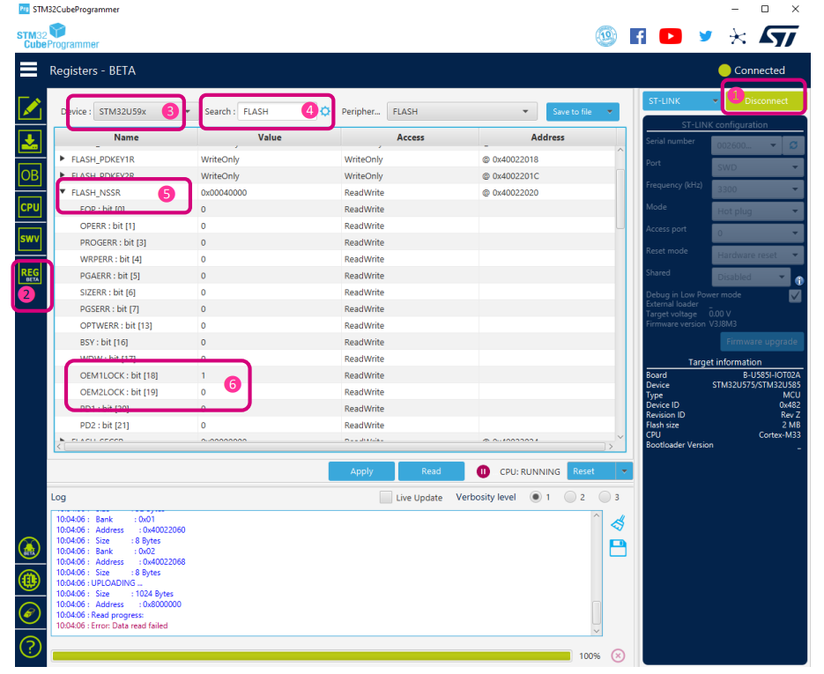This screenshot has height=674, width=824.
Task: Expand the FLASH_PDKEY1R register
Action: pos(62,159)
